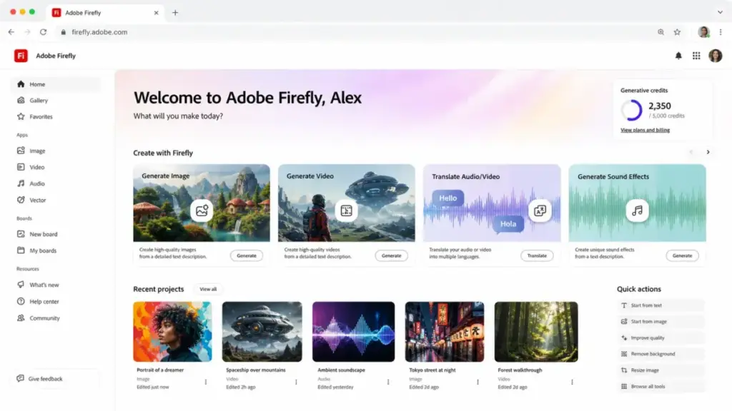Click the Chrome profile avatar in toolbar
This screenshot has height=411, width=732.
(x=703, y=32)
